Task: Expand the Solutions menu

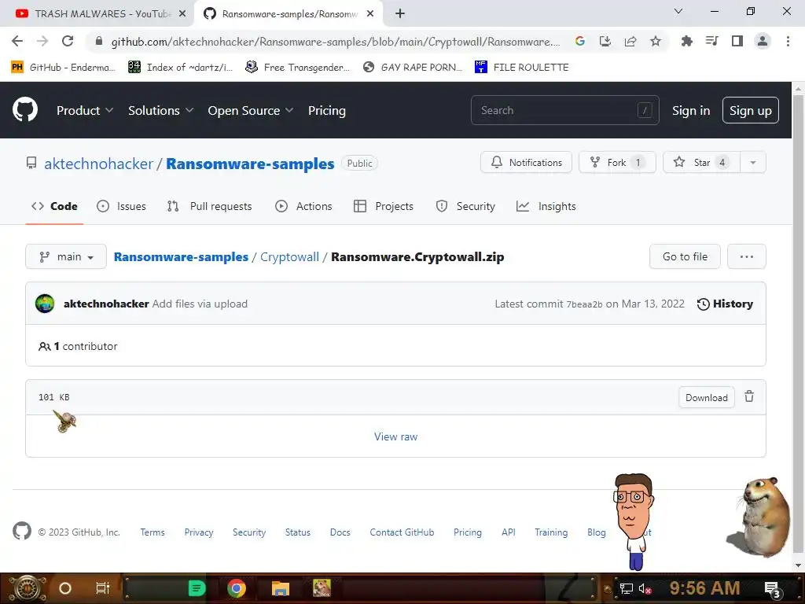Action: (160, 110)
